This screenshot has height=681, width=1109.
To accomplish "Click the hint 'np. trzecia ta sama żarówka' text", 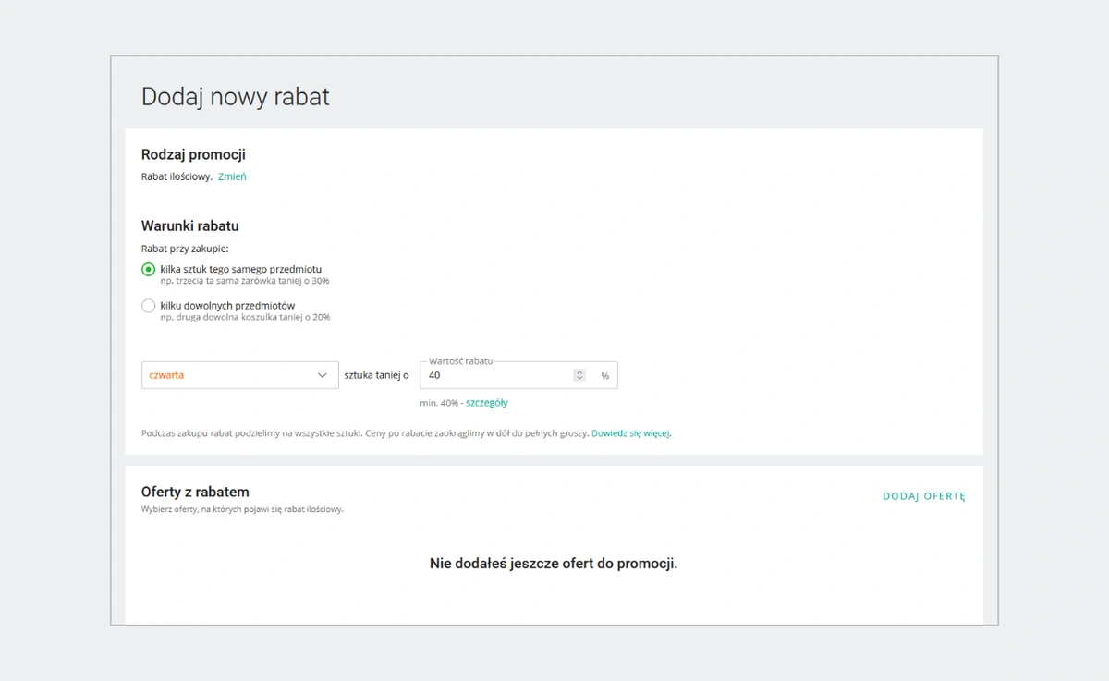I will coord(244,281).
